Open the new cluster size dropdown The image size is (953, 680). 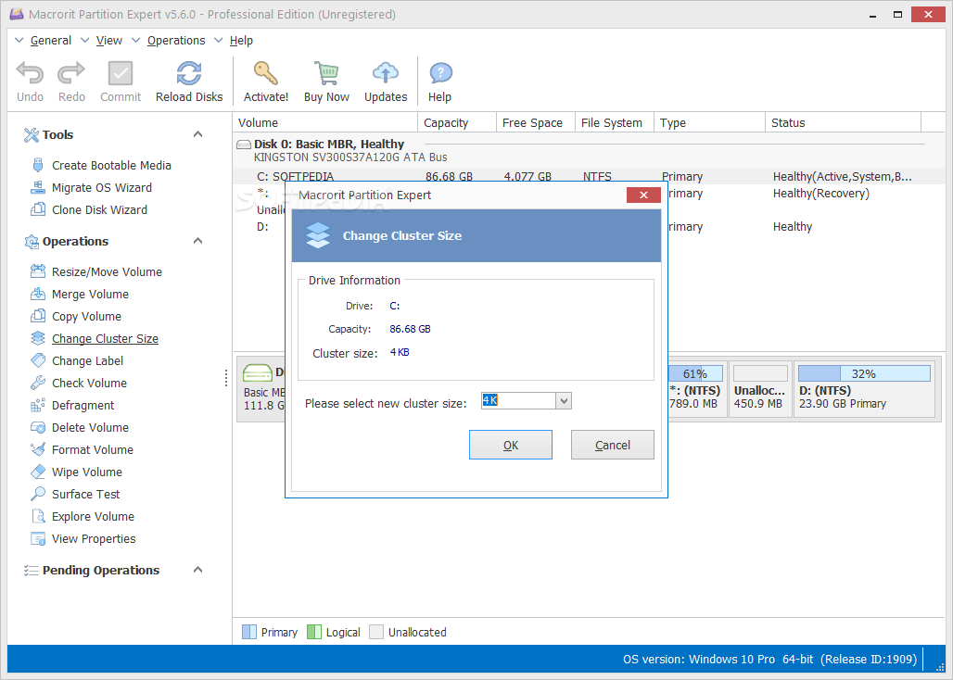tap(564, 401)
